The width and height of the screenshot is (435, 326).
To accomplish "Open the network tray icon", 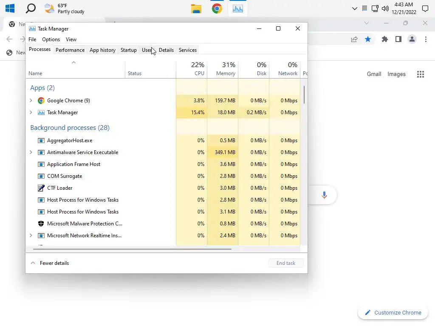I will pyautogui.click(x=375, y=8).
